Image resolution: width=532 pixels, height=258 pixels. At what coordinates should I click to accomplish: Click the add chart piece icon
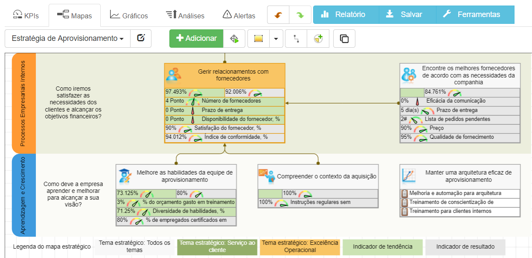click(318, 38)
